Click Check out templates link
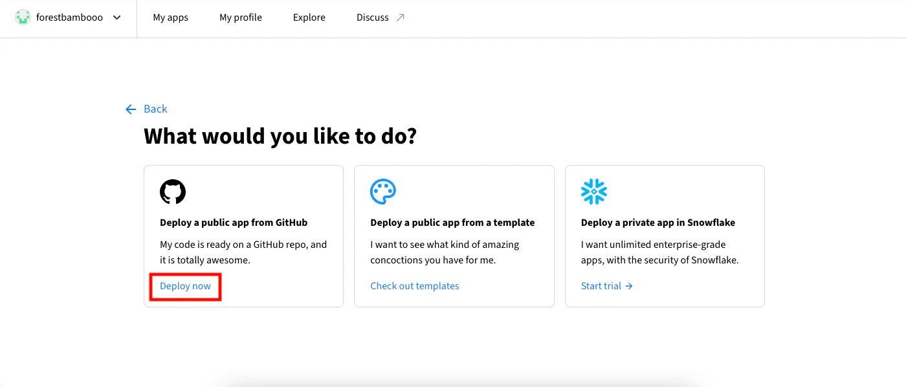Image resolution: width=906 pixels, height=387 pixels. pos(415,286)
